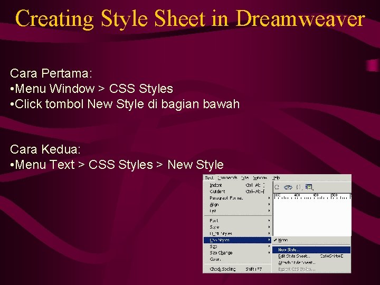
Task: Choose New Style... in the submenu
Action: 311,250
